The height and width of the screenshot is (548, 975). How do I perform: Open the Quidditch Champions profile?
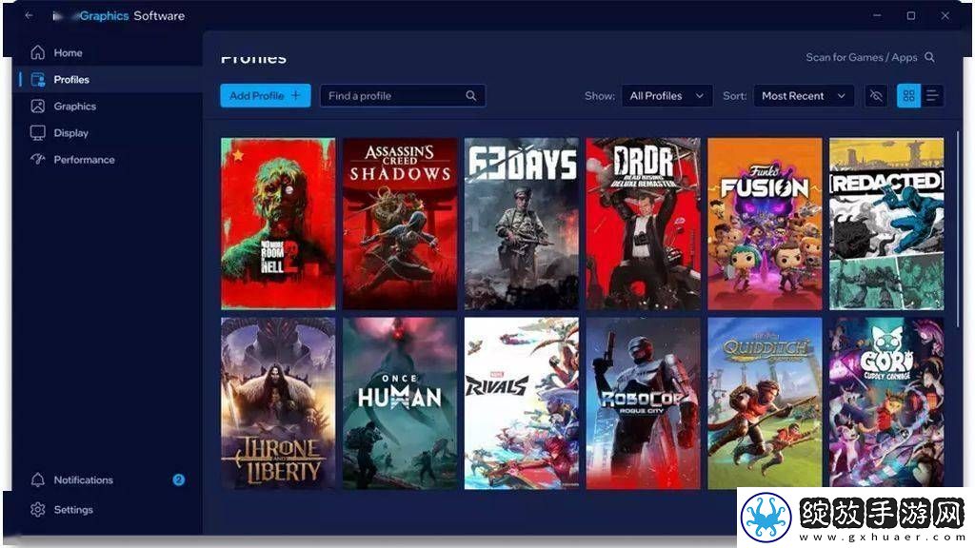pyautogui.click(x=765, y=403)
